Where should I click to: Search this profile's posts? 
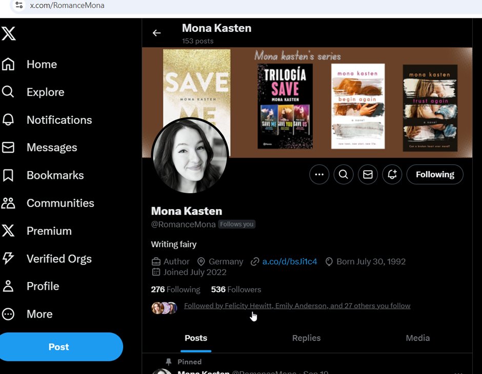point(344,174)
